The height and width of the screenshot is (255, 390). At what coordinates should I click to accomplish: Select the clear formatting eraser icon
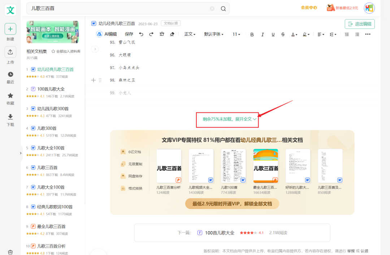click(172, 34)
